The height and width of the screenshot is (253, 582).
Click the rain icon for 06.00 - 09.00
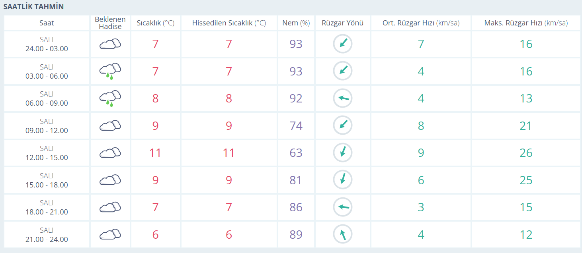pos(110,98)
